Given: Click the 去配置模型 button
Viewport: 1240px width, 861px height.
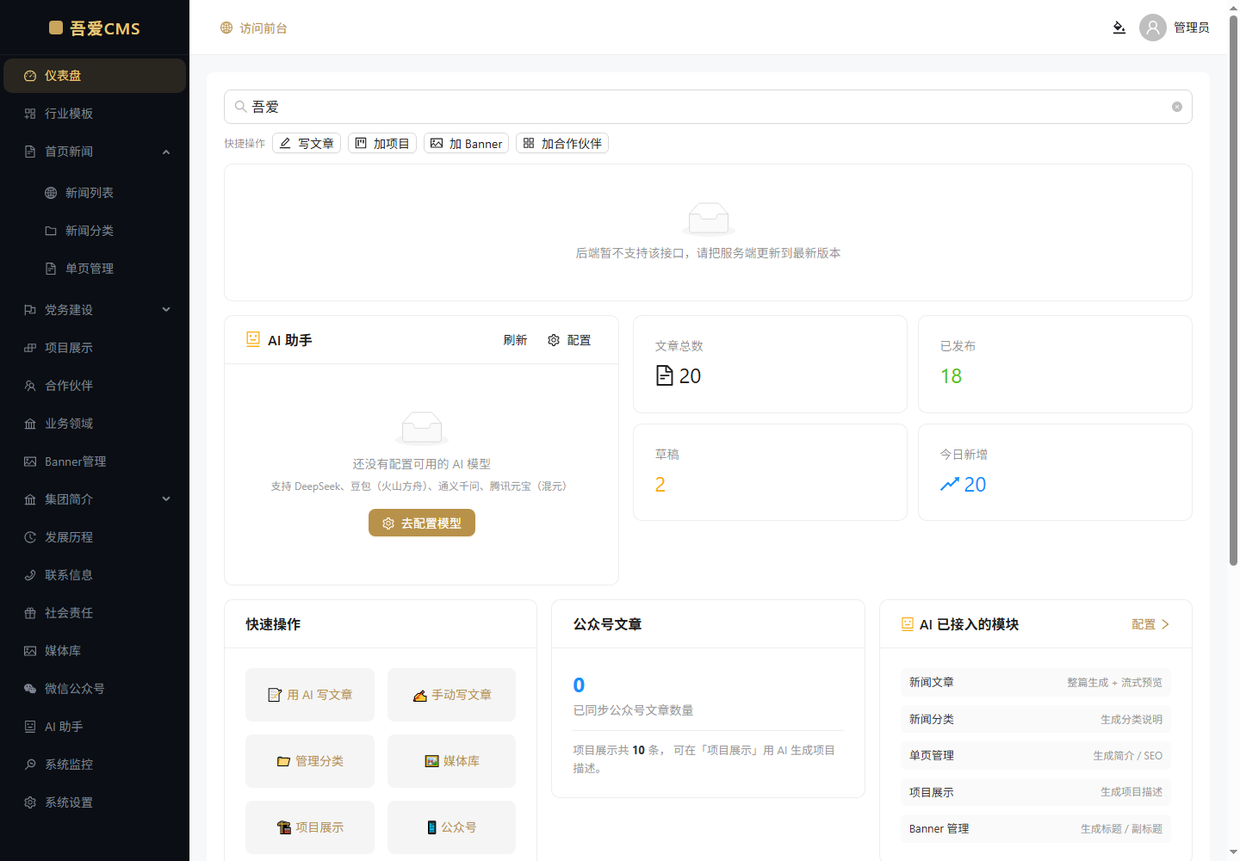Looking at the screenshot, I should coord(422,523).
